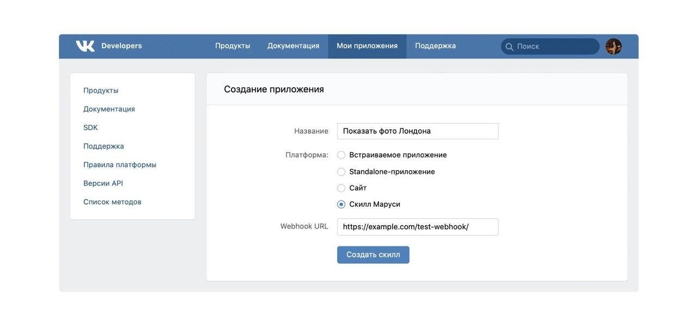Image resolution: width=697 pixels, height=326 pixels.
Task: Open the SDK sidebar link
Action: pyautogui.click(x=90, y=128)
